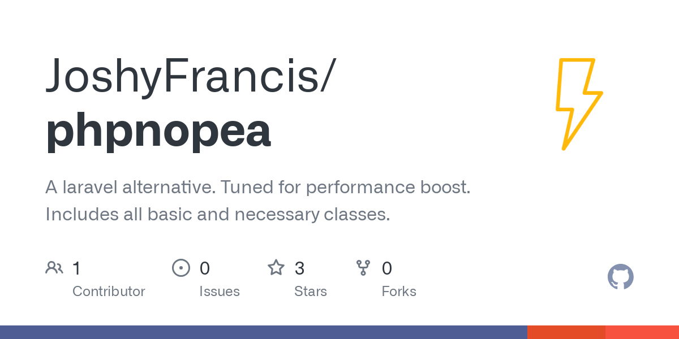Click the blue language bar segment
Image resolution: width=679 pixels, height=339 pixels.
(x=263, y=332)
